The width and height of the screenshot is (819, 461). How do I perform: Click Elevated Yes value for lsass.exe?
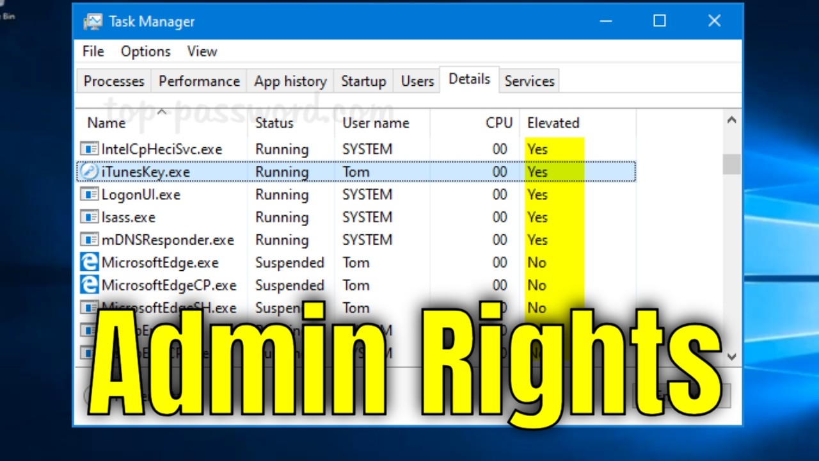537,217
